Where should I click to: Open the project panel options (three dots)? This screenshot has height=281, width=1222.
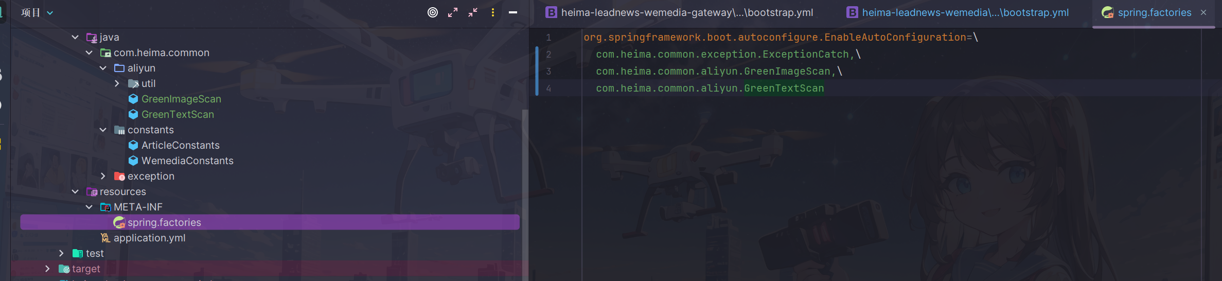493,12
